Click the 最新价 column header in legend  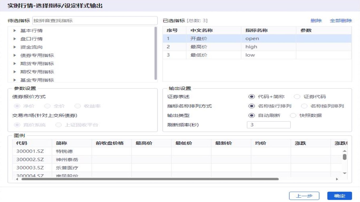coord(231,143)
